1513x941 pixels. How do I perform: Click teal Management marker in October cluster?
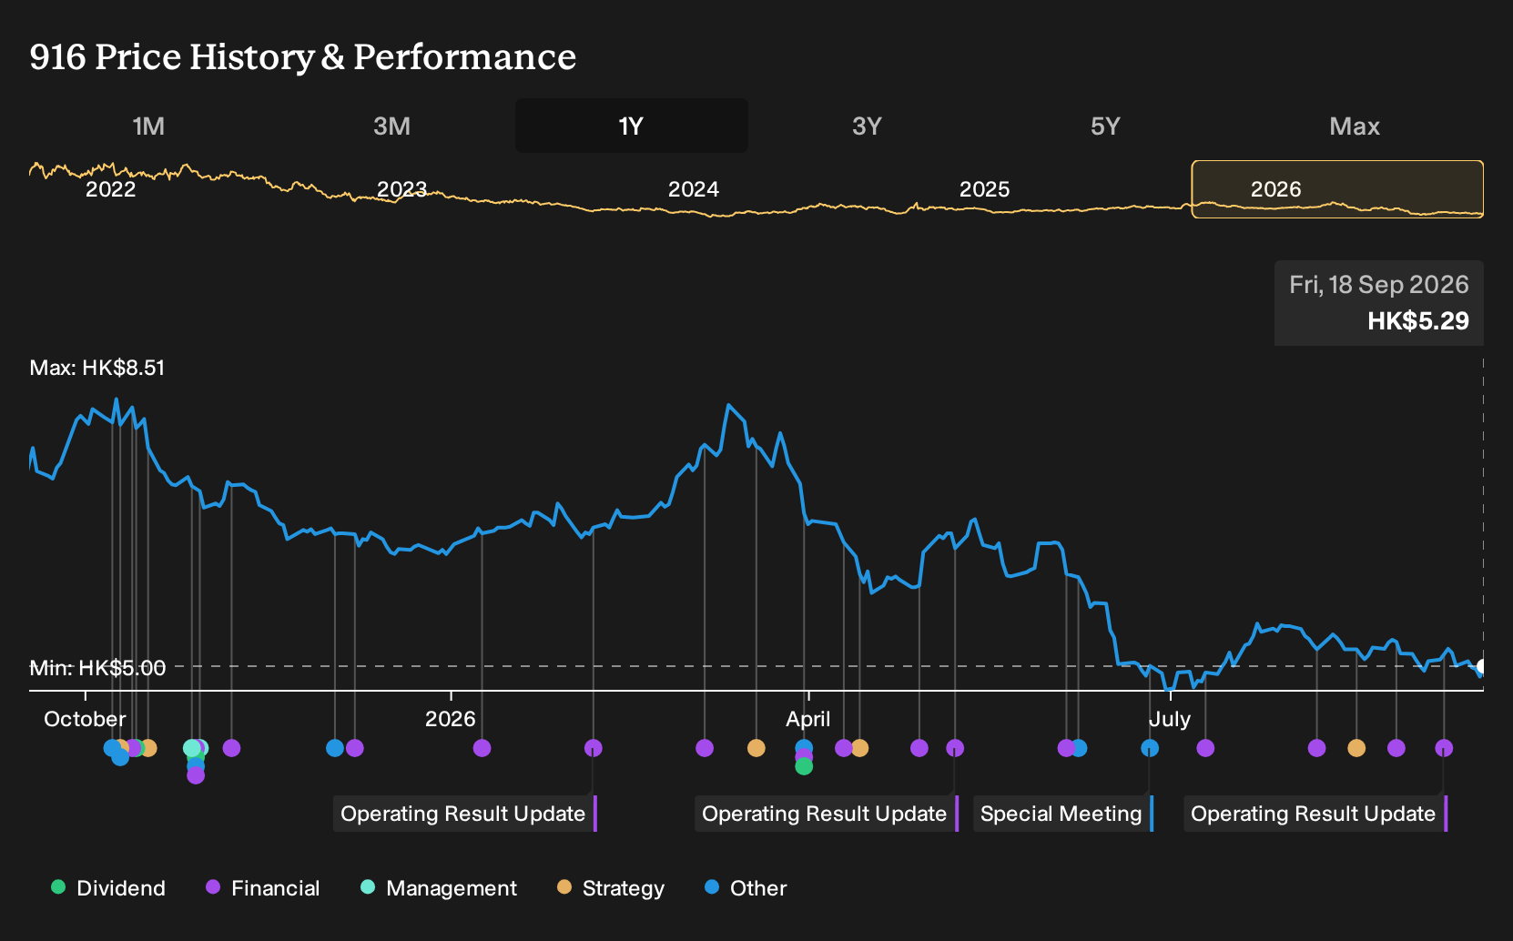190,748
